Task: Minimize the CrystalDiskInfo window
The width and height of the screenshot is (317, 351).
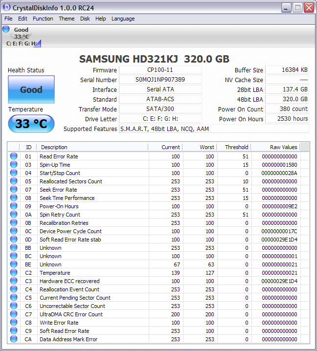Action: click(x=286, y=8)
